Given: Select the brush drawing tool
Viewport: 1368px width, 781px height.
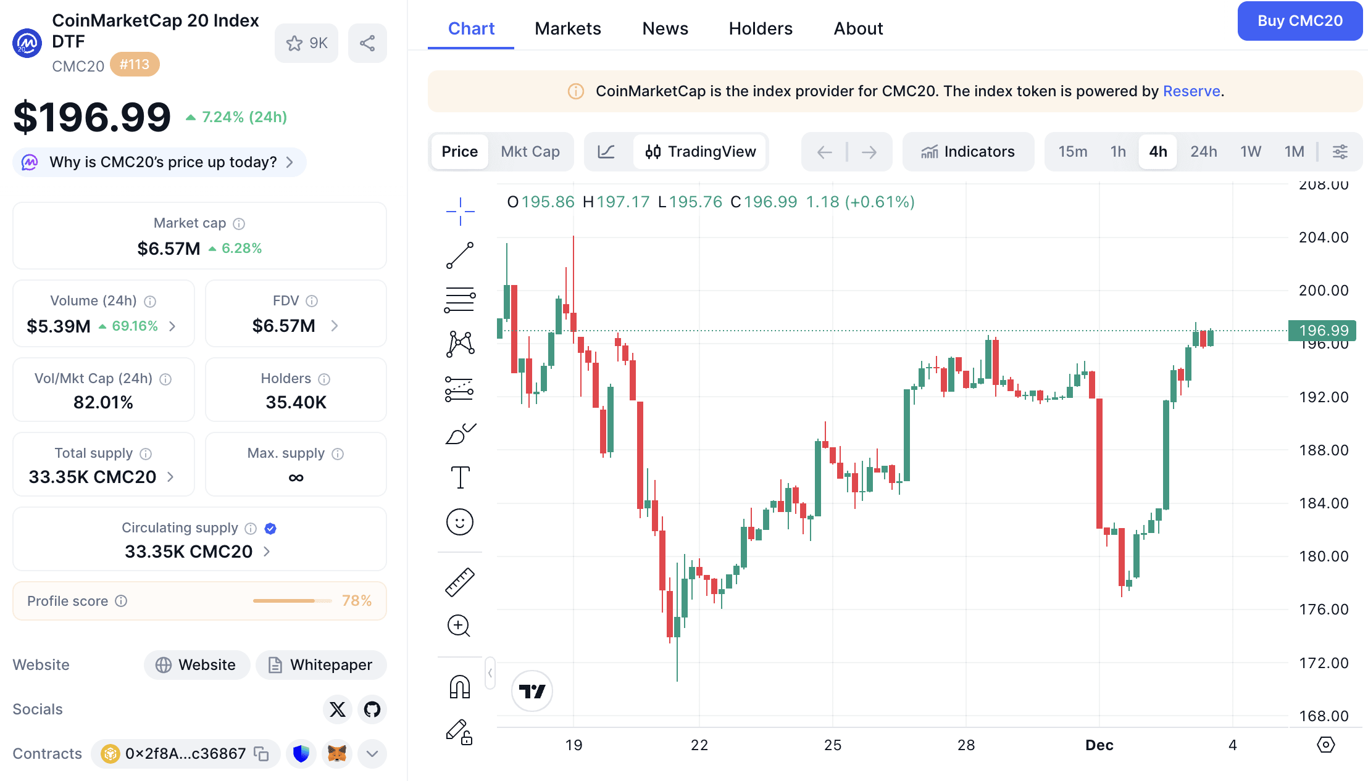Looking at the screenshot, I should tap(460, 434).
